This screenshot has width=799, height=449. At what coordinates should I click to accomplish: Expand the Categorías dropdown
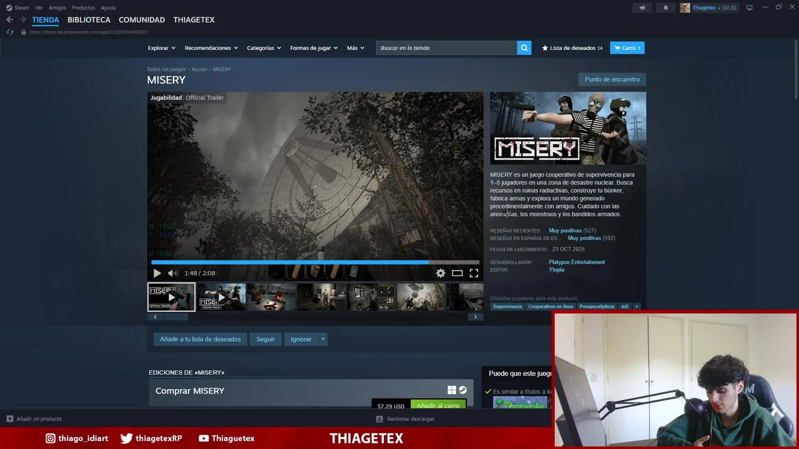pyautogui.click(x=263, y=48)
